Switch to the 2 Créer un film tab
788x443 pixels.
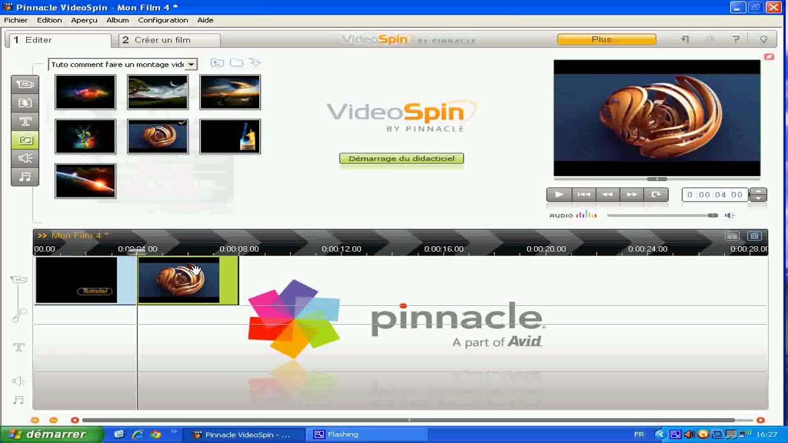click(x=169, y=40)
